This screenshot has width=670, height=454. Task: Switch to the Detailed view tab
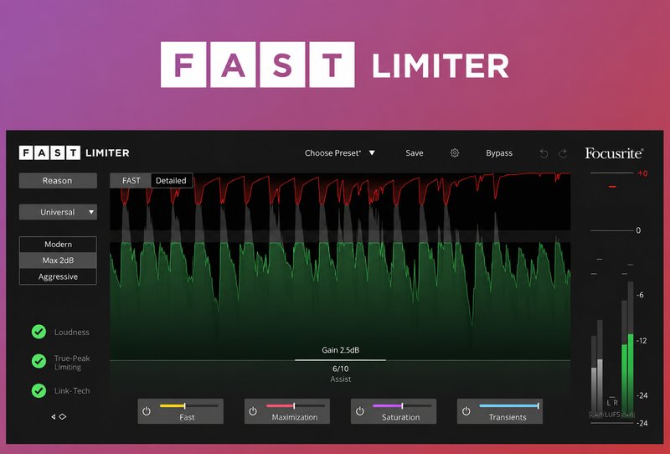pyautogui.click(x=172, y=180)
